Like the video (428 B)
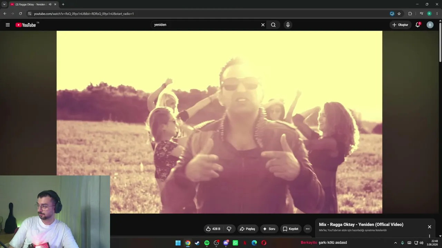Viewport: 442px width, 248px height. click(x=213, y=229)
